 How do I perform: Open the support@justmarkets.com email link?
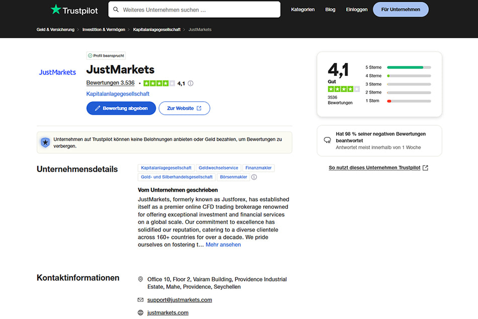[180, 300]
